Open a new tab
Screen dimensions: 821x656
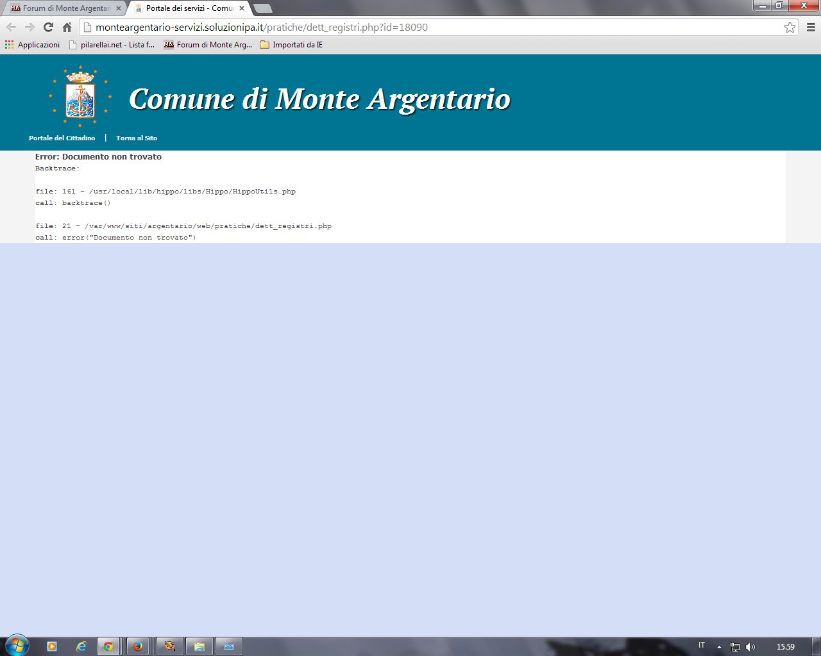pos(263,8)
